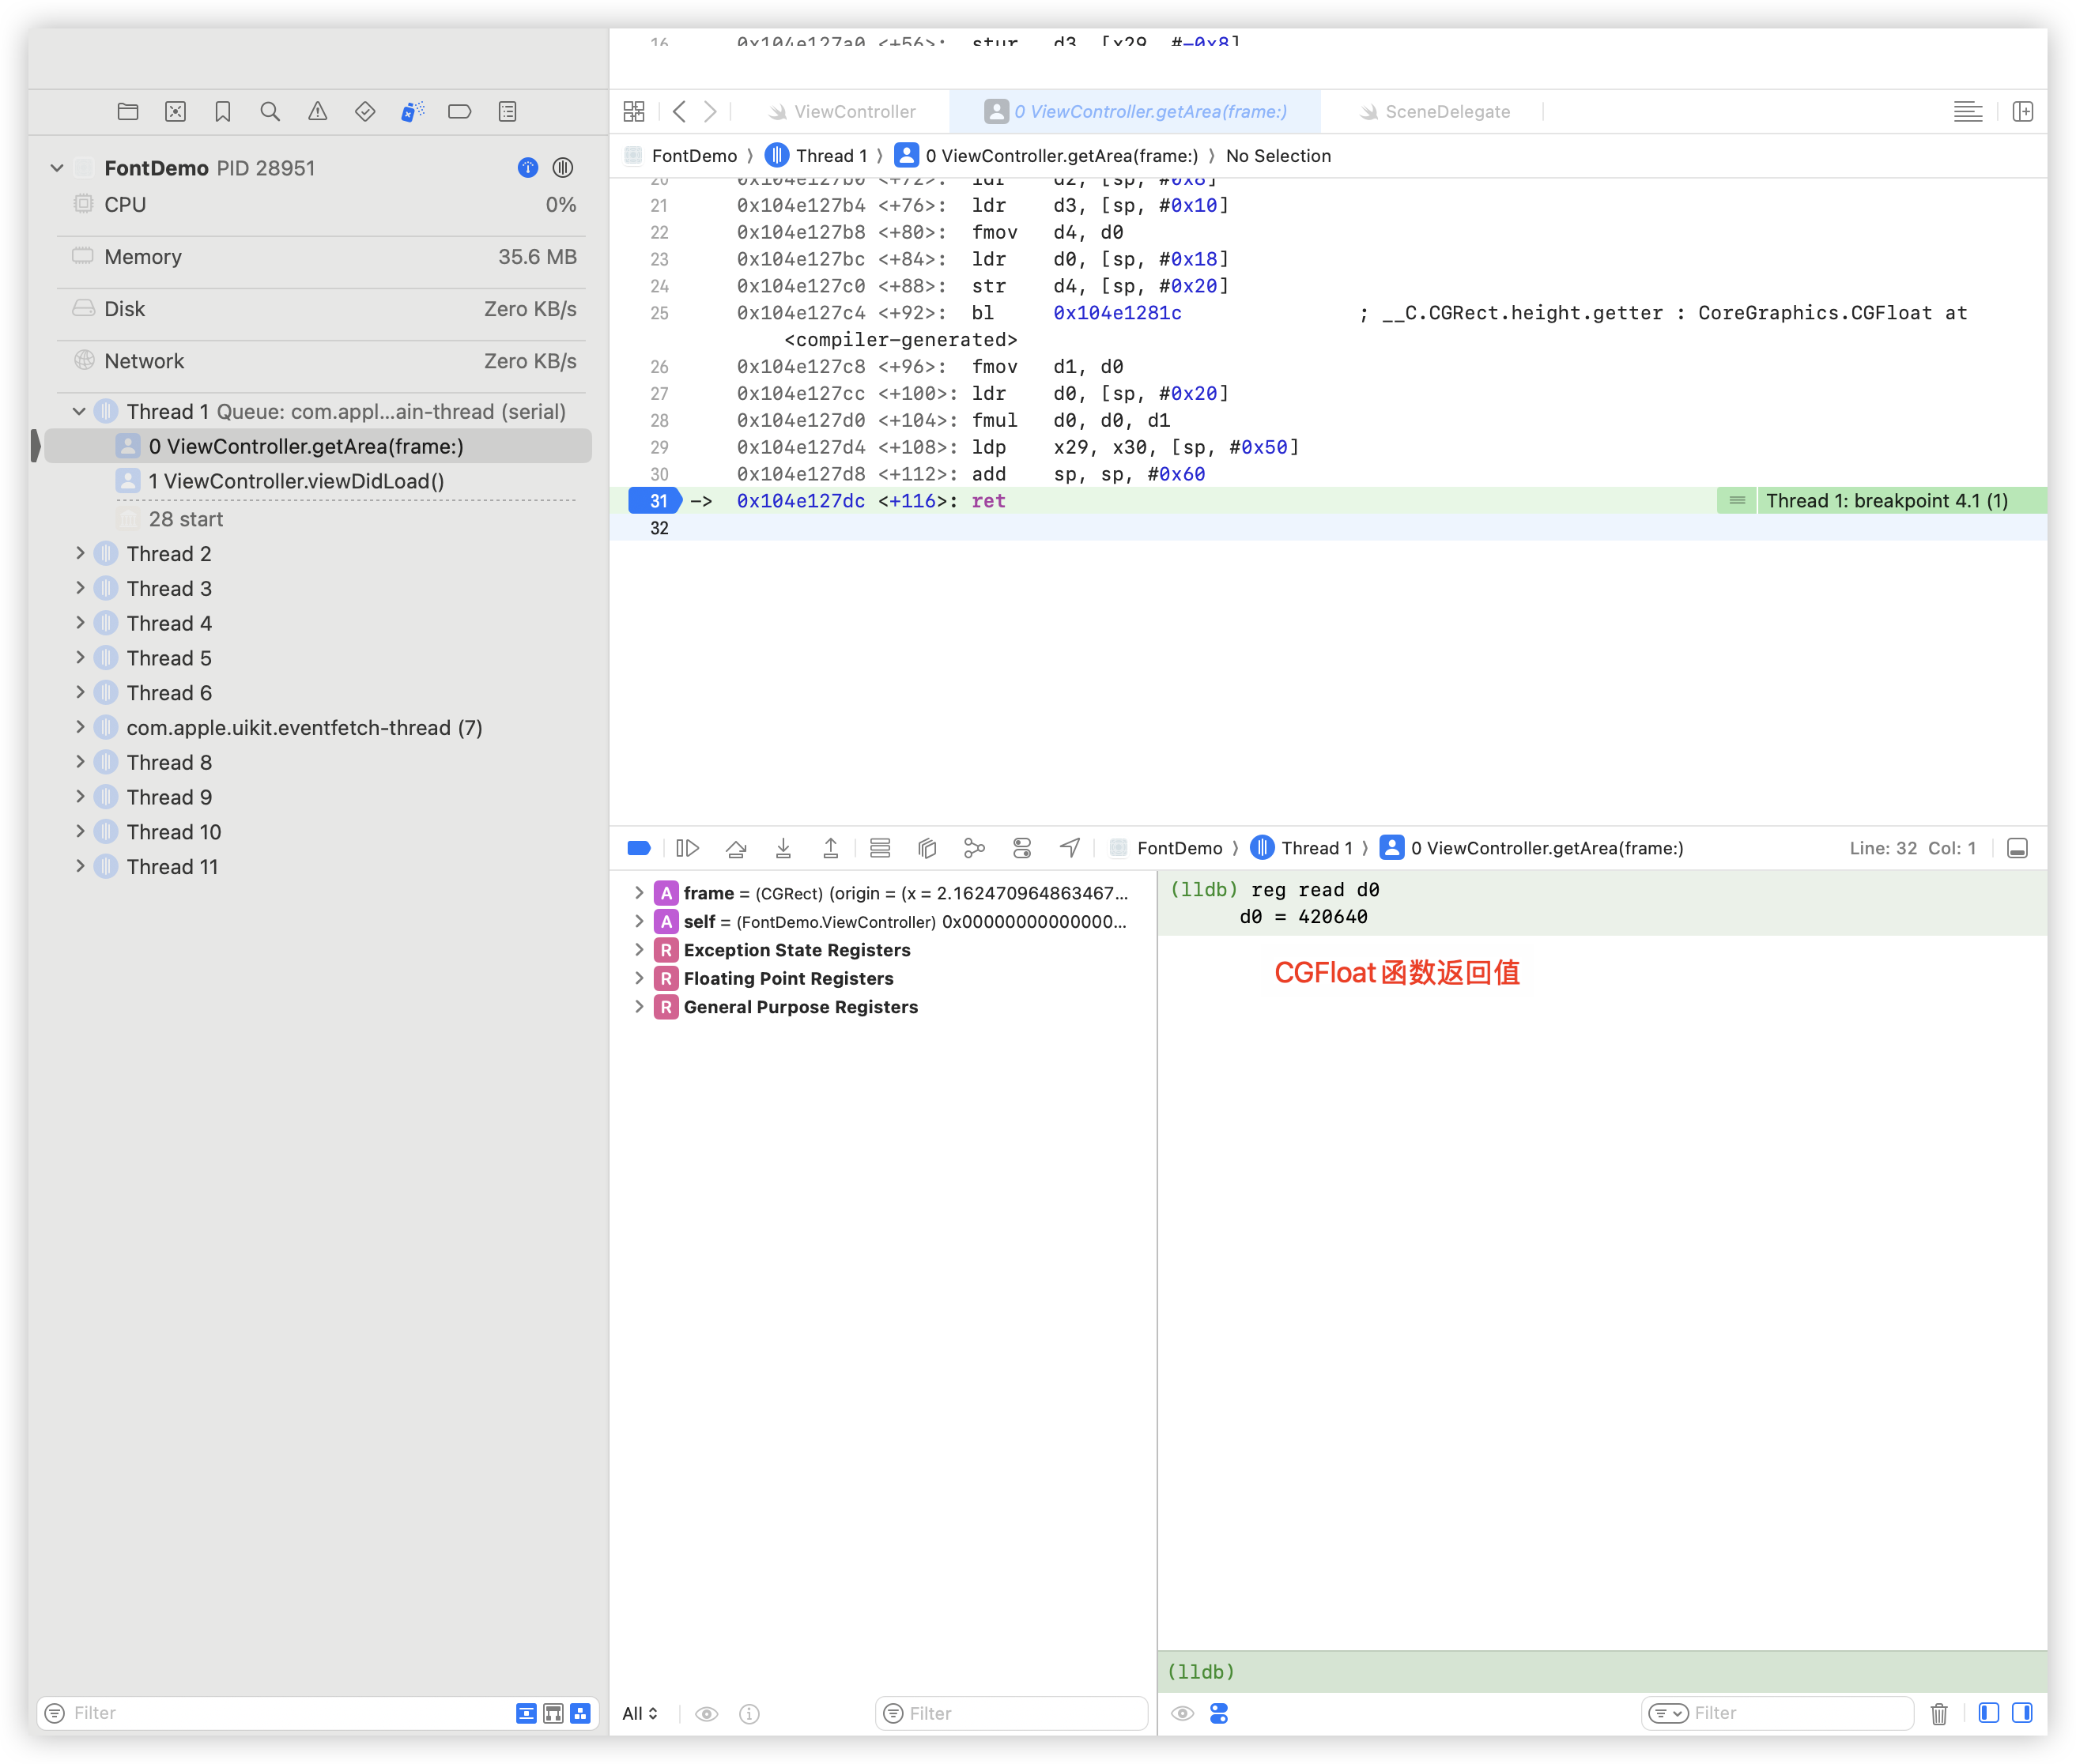Click Continue program execution button
2076x1764 pixels.
point(687,848)
